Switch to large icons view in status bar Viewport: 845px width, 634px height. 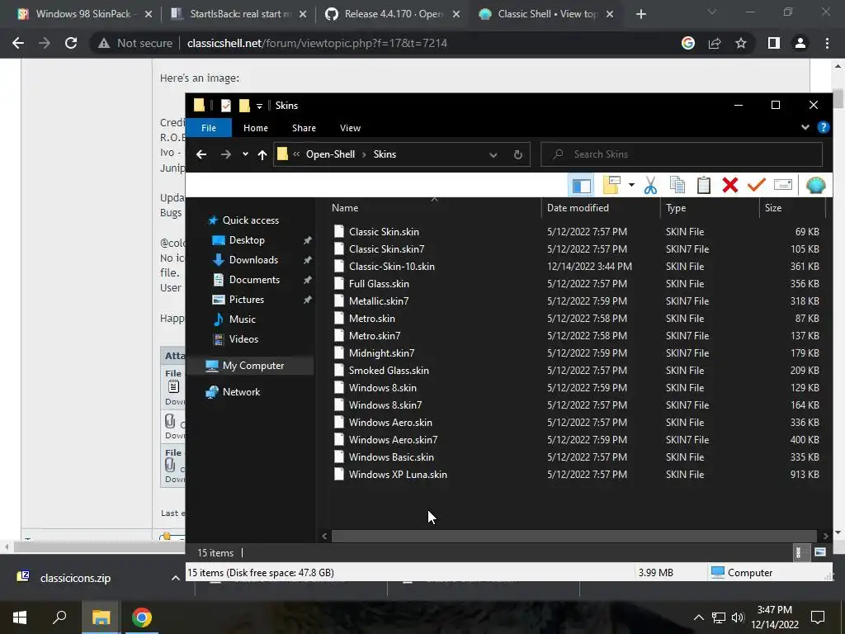pos(819,552)
